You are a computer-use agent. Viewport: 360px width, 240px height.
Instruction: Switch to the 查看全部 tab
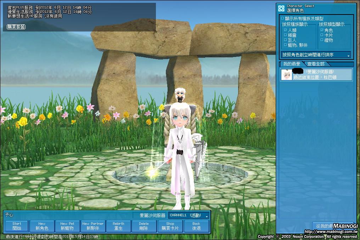pos(316,64)
